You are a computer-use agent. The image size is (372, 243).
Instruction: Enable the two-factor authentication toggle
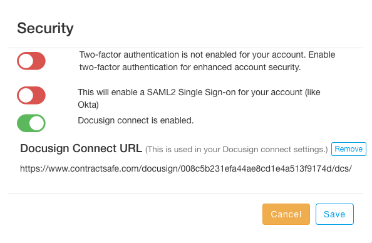[x=31, y=61]
